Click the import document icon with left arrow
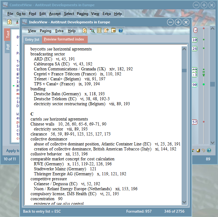 click(114, 31)
